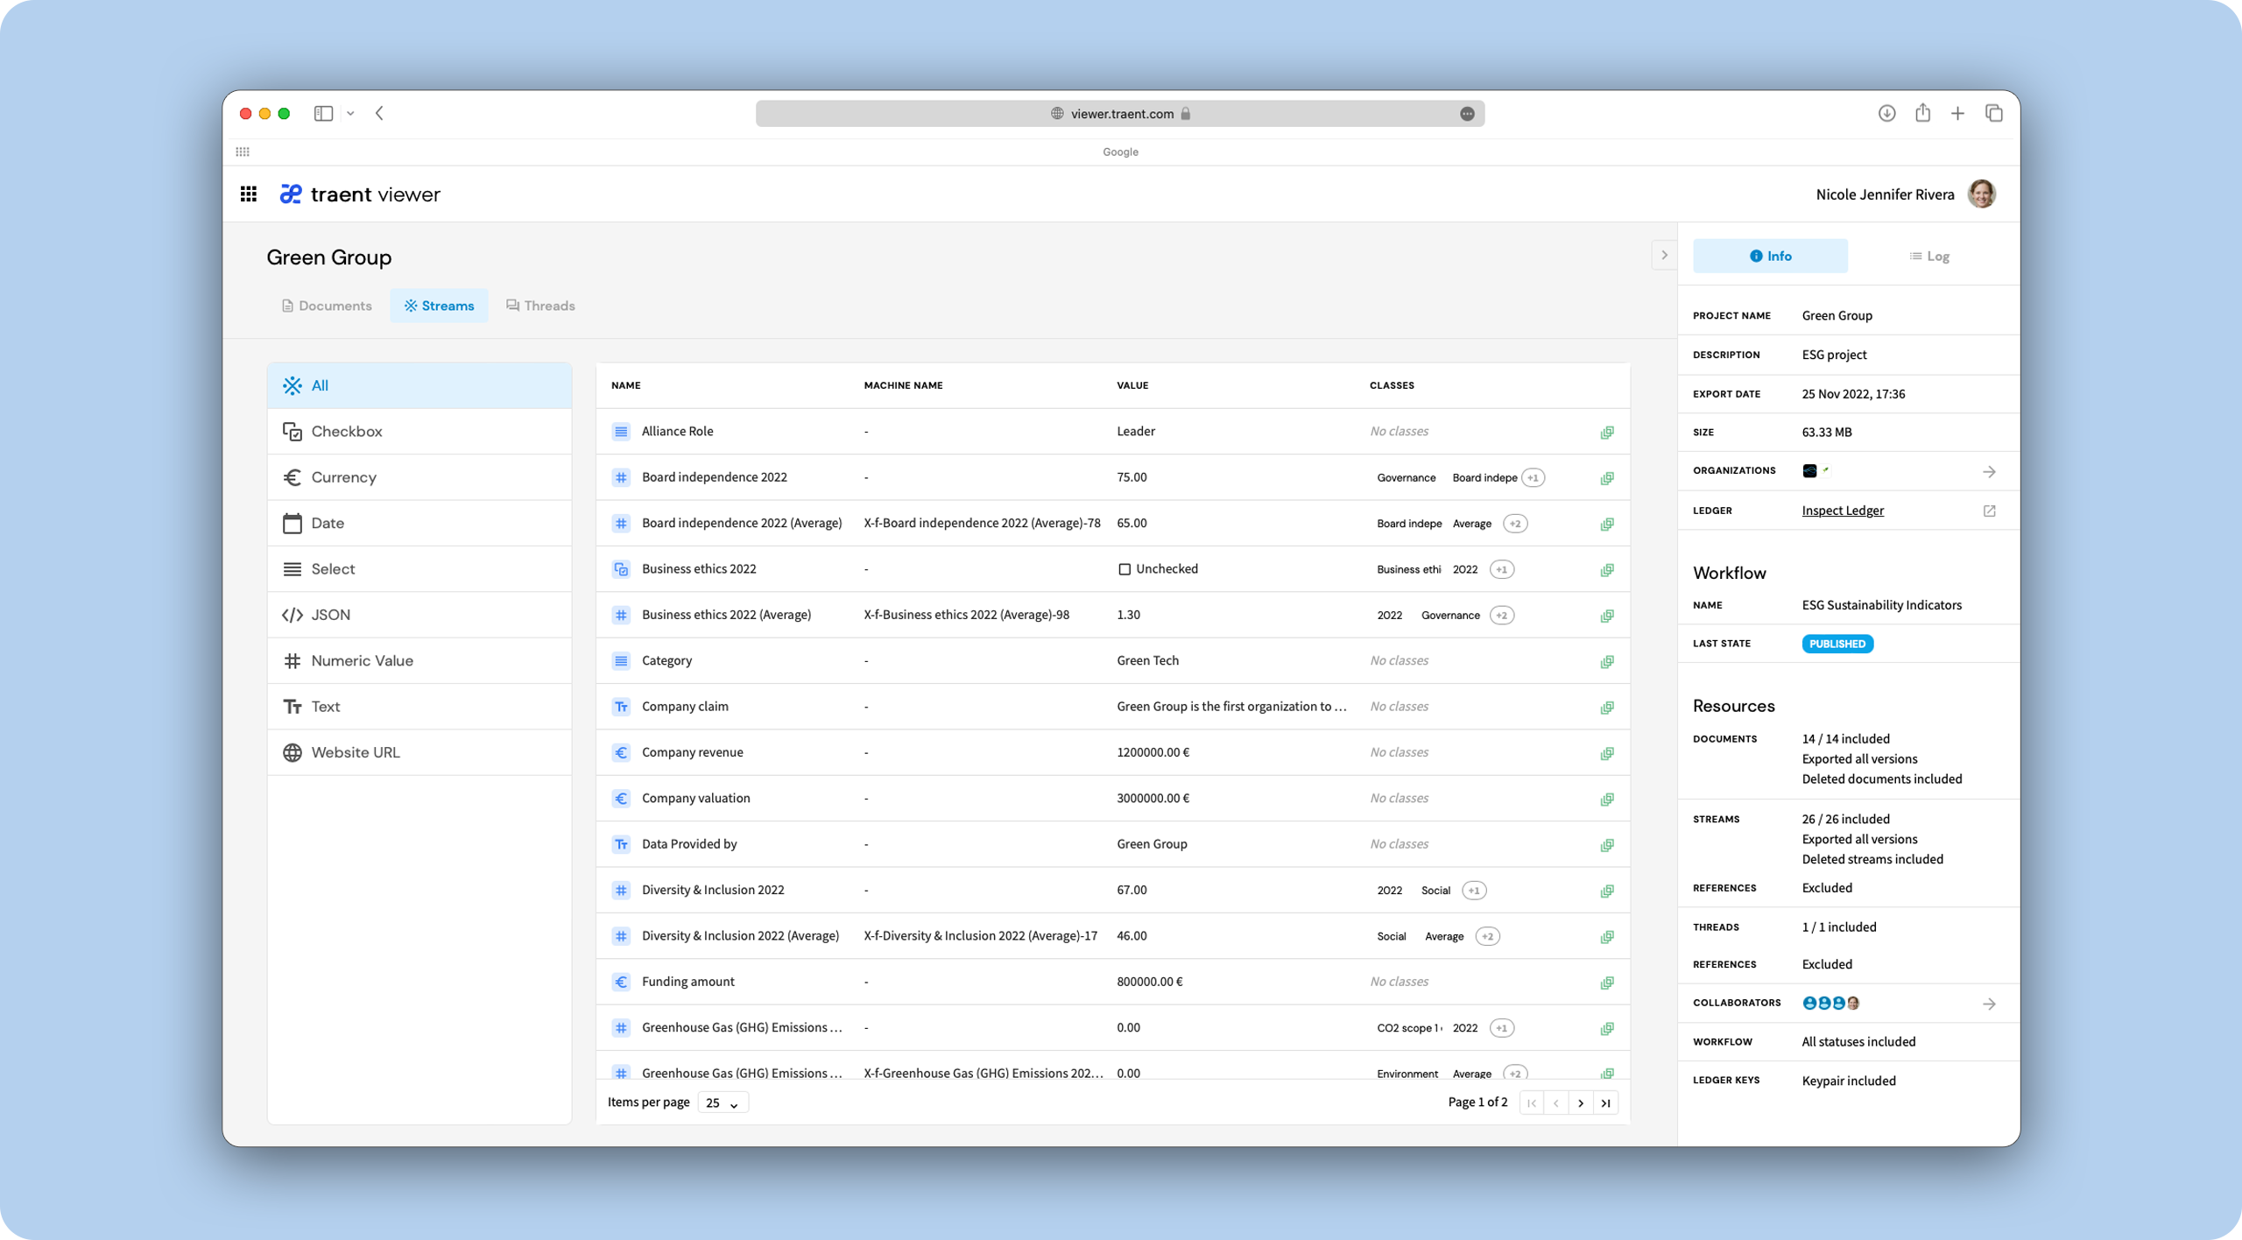2242x1240 pixels.
Task: Collapse the right info side panel
Action: click(x=1664, y=256)
